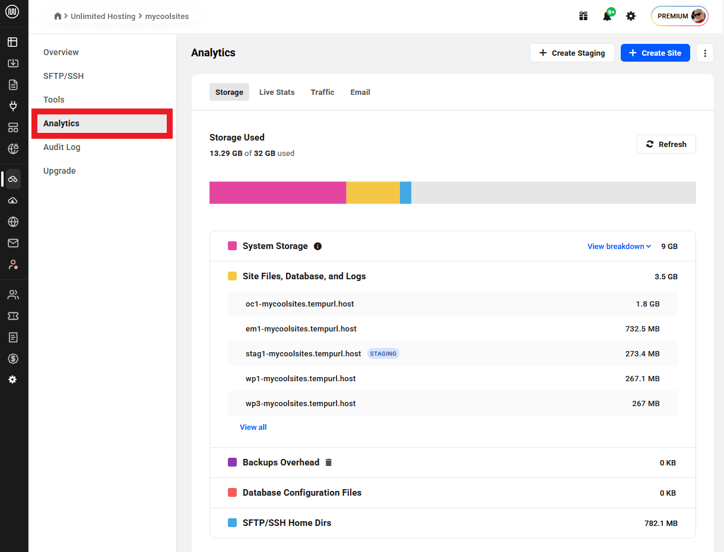Click the yellow segment of storage bar
Viewport: 724px width, 552px height.
[373, 193]
